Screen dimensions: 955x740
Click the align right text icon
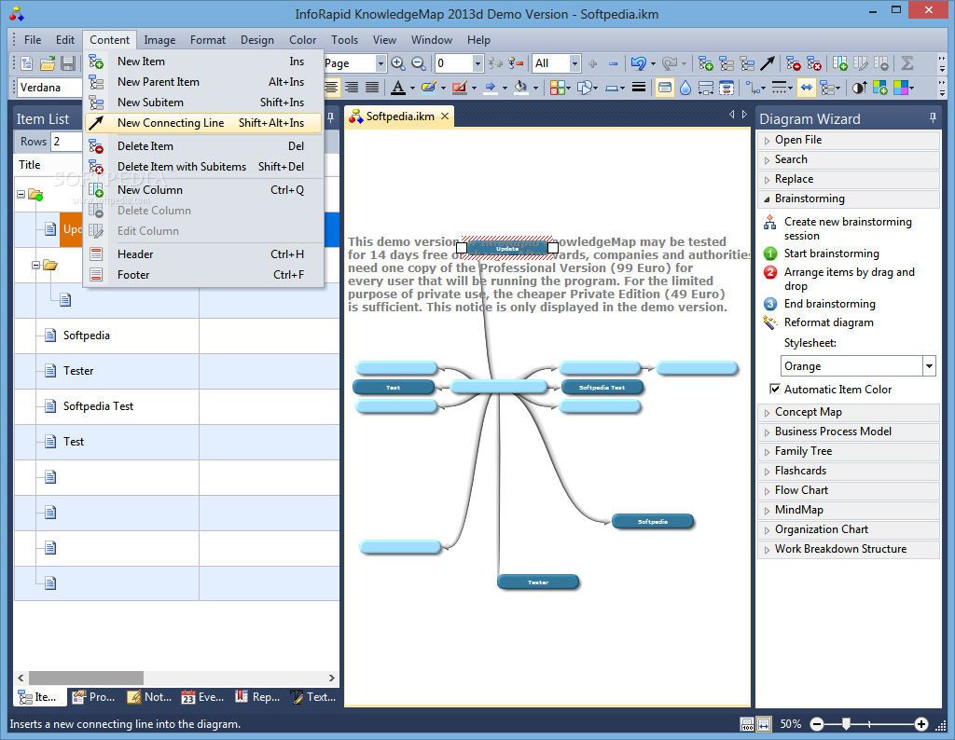(352, 88)
